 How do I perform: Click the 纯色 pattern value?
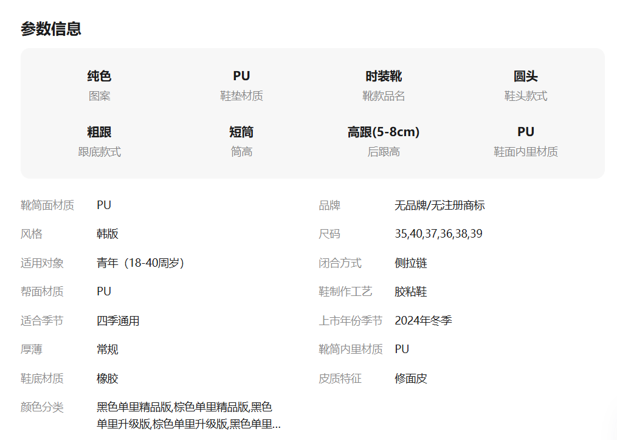click(99, 76)
